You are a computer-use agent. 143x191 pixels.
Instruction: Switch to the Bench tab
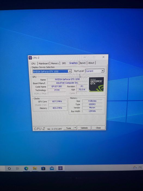click(x=83, y=63)
